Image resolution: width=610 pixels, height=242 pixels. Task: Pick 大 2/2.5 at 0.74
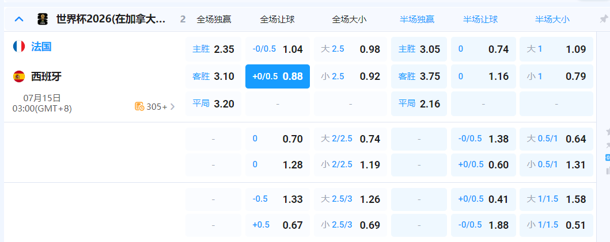[351, 139]
